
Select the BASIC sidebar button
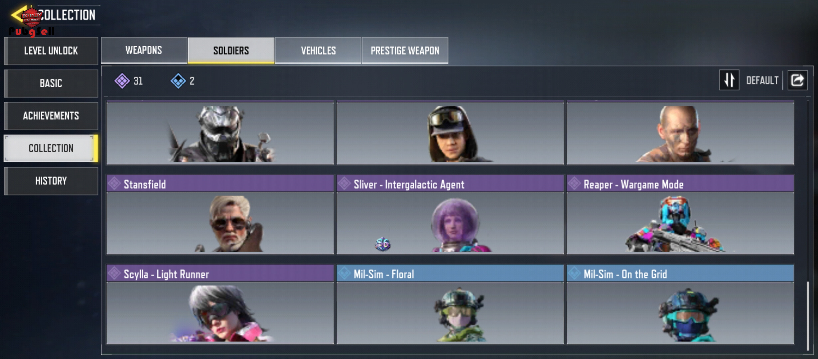coord(51,83)
